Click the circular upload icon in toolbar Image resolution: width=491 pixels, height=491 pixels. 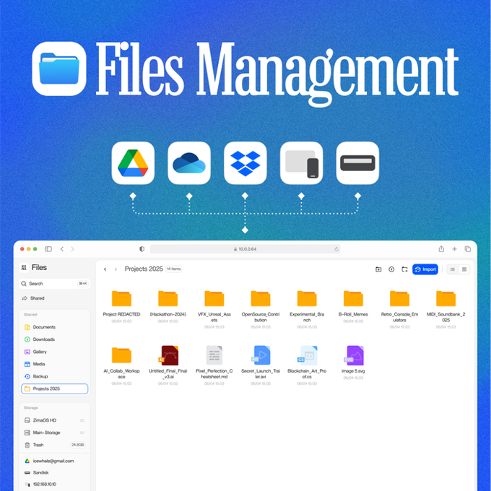pos(391,269)
